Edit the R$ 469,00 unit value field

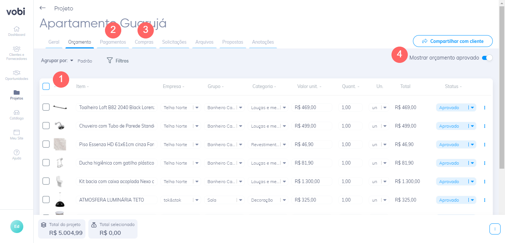point(312,108)
